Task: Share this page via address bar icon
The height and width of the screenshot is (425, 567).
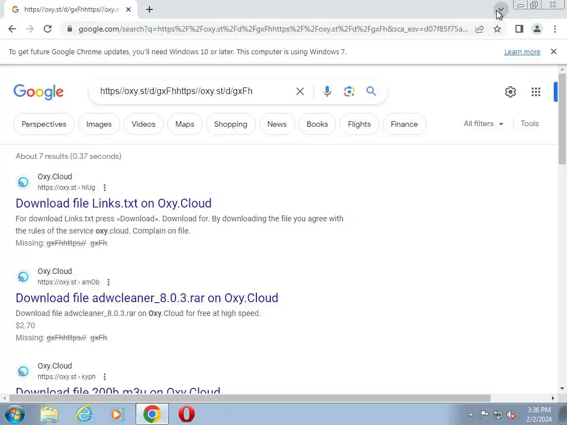Action: (x=480, y=29)
